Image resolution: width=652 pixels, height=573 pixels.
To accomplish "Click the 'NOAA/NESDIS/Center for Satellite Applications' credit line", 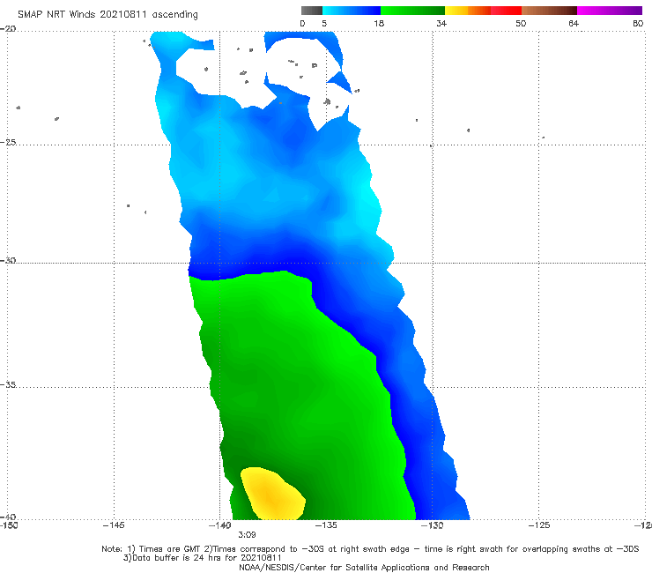I will (x=364, y=568).
